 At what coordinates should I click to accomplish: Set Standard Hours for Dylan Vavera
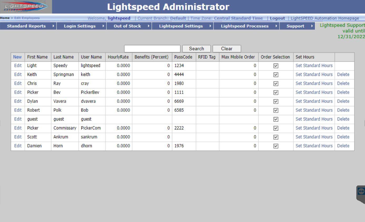[314, 101]
